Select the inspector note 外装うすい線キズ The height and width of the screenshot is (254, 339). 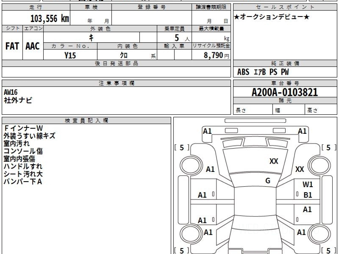pyautogui.click(x=29, y=136)
